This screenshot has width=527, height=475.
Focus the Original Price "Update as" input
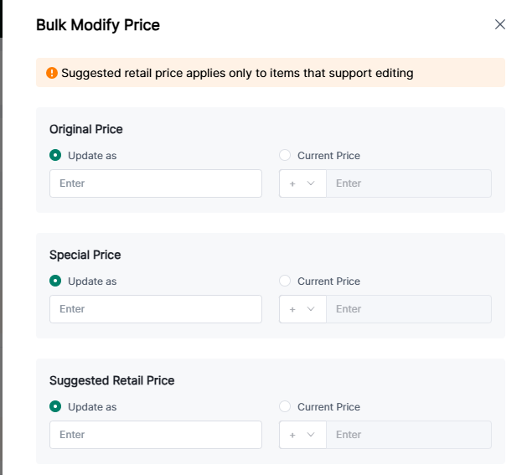tap(156, 183)
